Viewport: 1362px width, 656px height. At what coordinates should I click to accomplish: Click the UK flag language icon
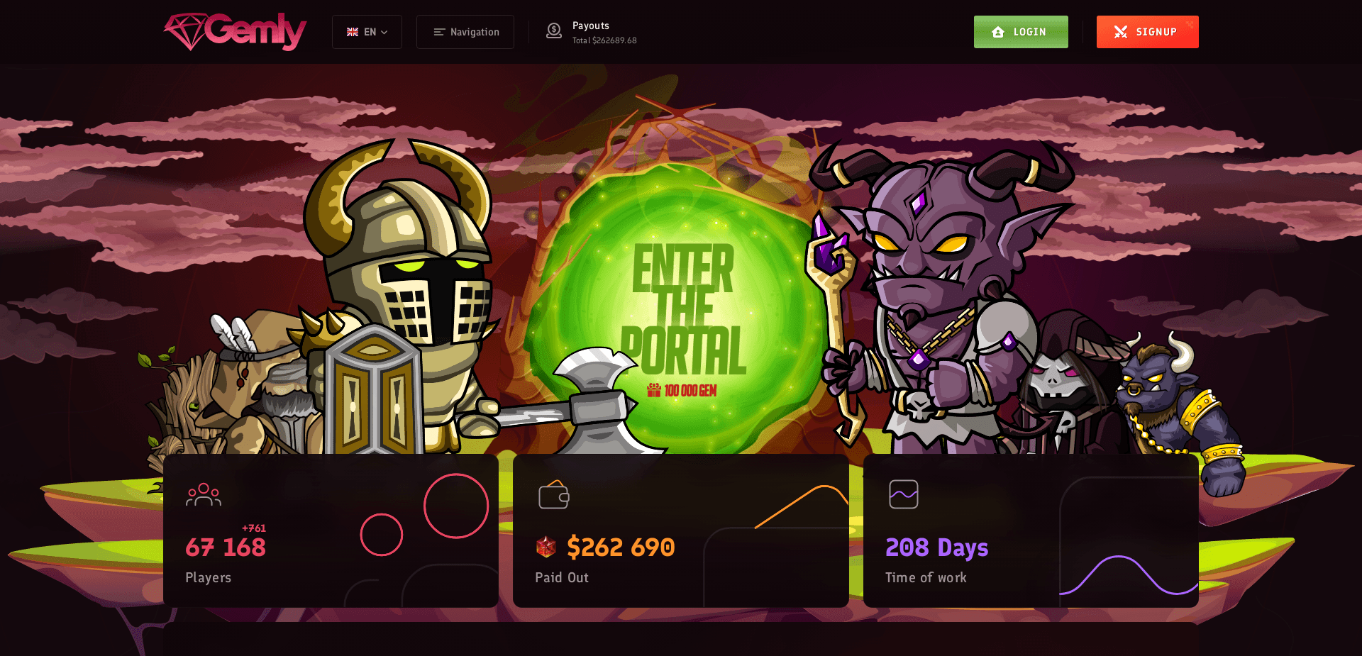353,32
